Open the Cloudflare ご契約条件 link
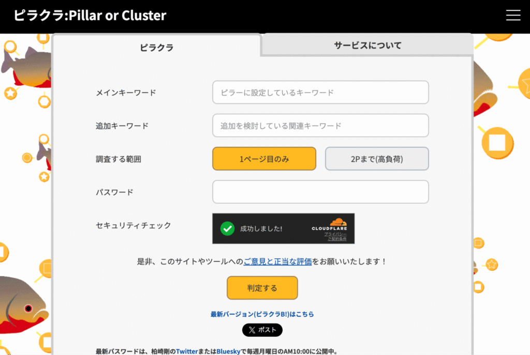Viewport: 530px width, 355px height. tap(337, 239)
